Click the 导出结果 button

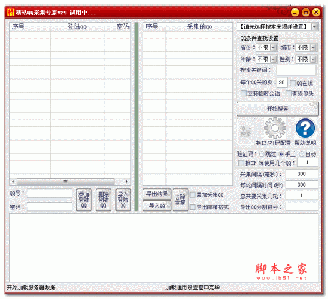coord(157,194)
